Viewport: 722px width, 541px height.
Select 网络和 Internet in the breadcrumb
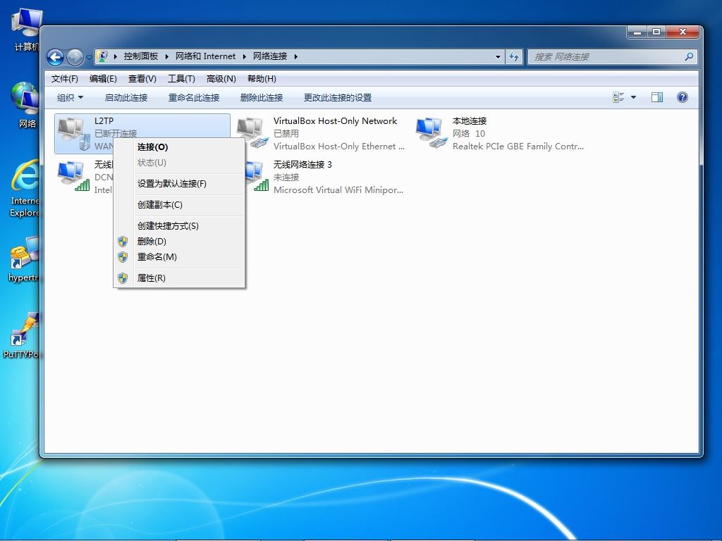click(x=205, y=56)
